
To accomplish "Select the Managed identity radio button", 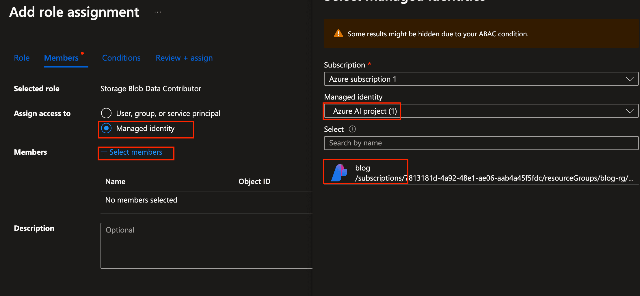I will pos(106,128).
